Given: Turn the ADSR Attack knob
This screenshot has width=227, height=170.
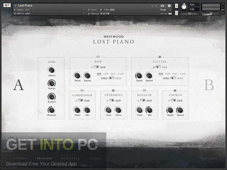Looking at the screenshot, I should point(51,70).
